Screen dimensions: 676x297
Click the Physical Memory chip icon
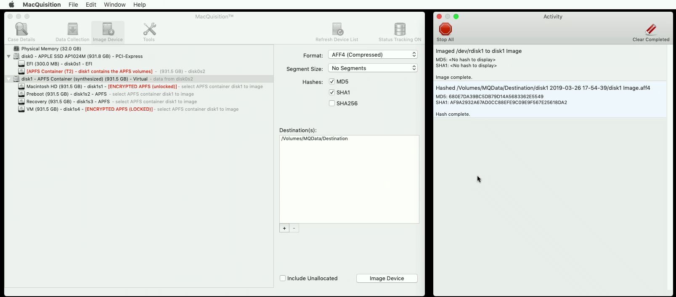tap(16, 49)
